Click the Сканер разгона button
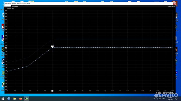This screenshot has width=181, height=101. click(171, 6)
